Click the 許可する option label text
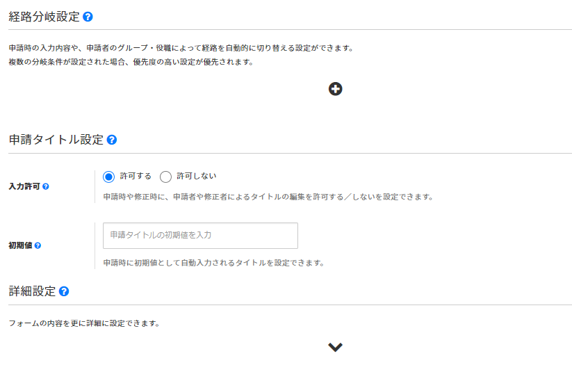This screenshot has width=572, height=365. point(136,177)
